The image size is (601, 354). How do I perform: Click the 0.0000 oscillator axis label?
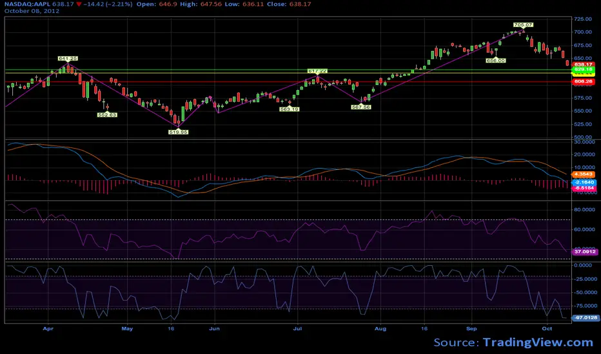(582, 265)
